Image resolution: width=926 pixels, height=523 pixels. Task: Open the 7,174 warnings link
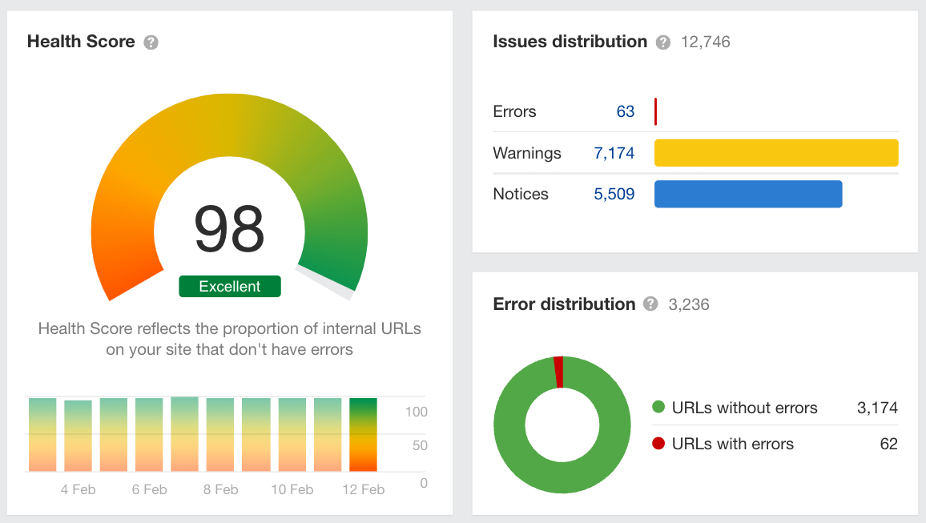click(x=614, y=153)
